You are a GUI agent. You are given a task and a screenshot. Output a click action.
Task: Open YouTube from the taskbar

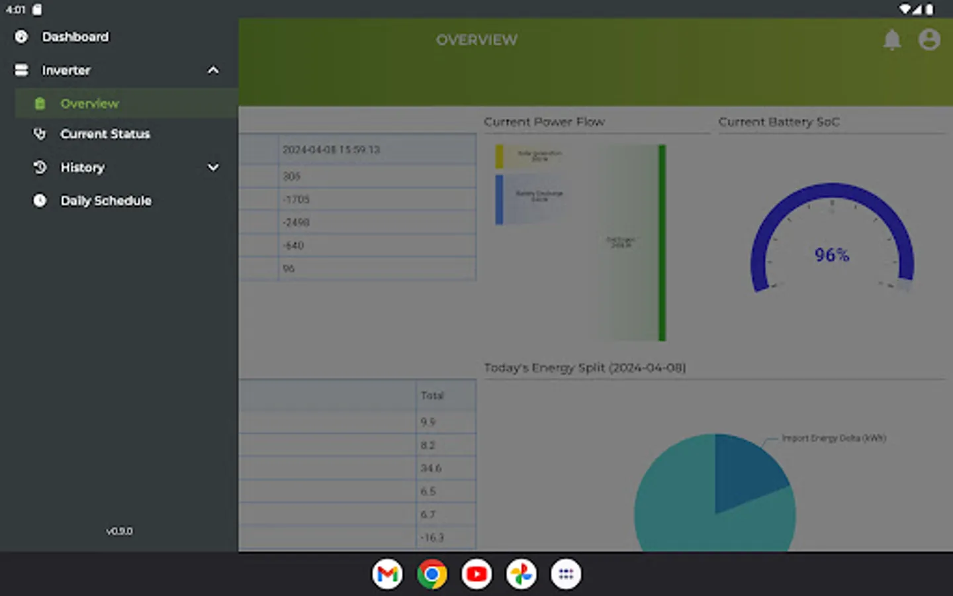(476, 574)
